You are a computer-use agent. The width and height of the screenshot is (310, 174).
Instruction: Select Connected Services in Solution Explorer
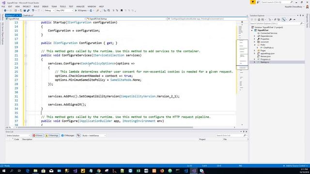pos(269,33)
